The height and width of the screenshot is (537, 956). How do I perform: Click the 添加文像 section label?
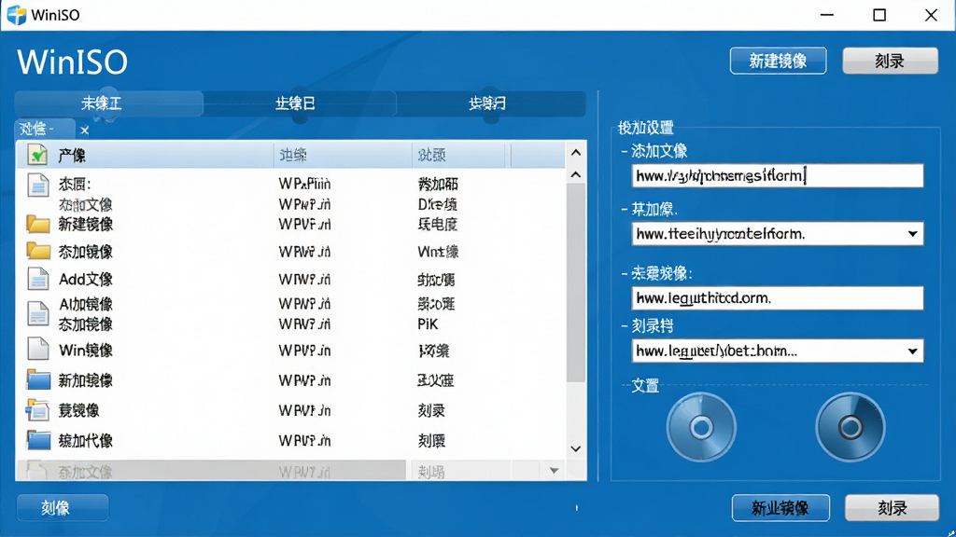pos(659,151)
